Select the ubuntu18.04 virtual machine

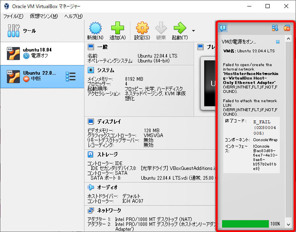42,54
